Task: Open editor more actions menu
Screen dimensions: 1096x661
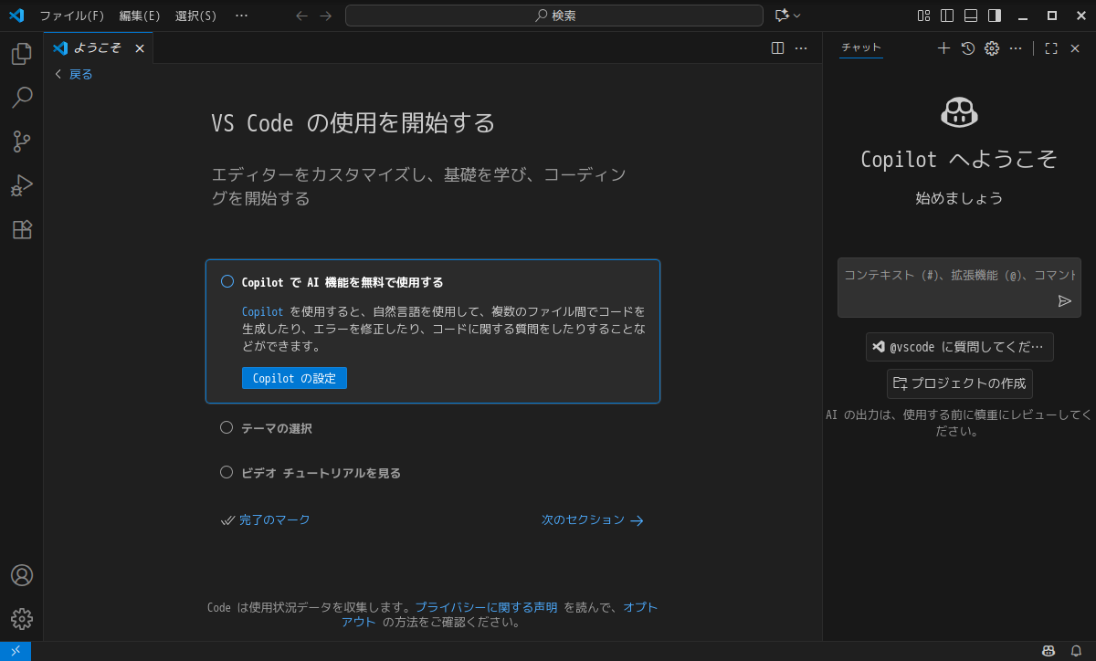Action: tap(801, 48)
